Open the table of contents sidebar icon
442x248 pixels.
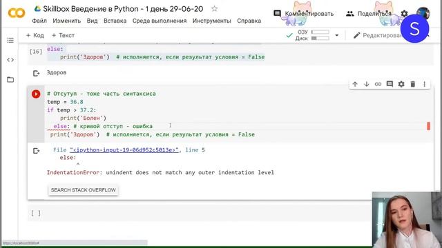pyautogui.click(x=10, y=40)
